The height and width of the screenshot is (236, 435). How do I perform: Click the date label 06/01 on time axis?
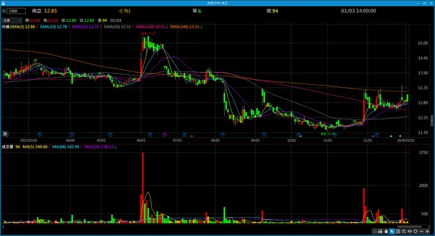[x=141, y=141]
